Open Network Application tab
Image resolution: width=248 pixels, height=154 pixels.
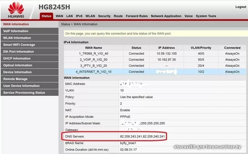pos(166,16)
